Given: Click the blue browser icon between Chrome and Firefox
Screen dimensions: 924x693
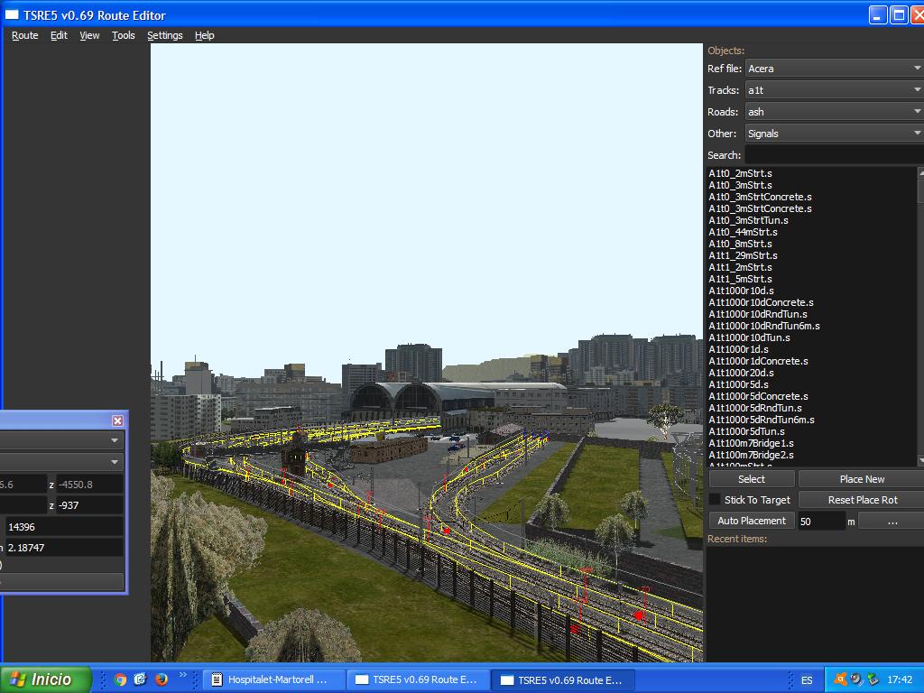Looking at the screenshot, I should (x=141, y=679).
